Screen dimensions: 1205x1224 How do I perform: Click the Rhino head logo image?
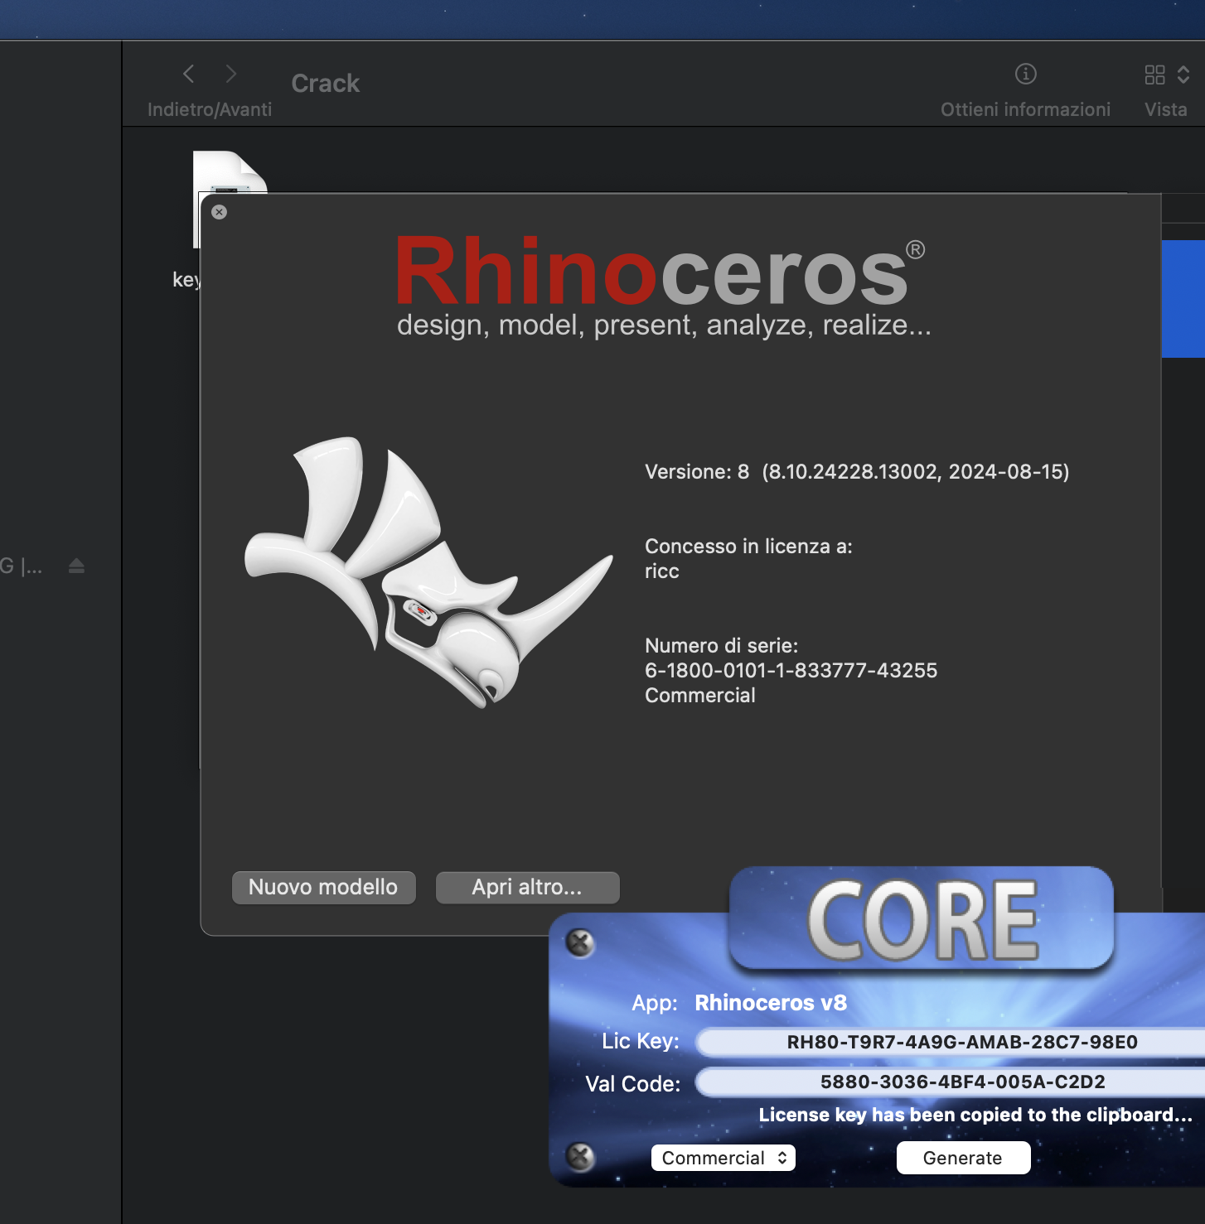[428, 571]
